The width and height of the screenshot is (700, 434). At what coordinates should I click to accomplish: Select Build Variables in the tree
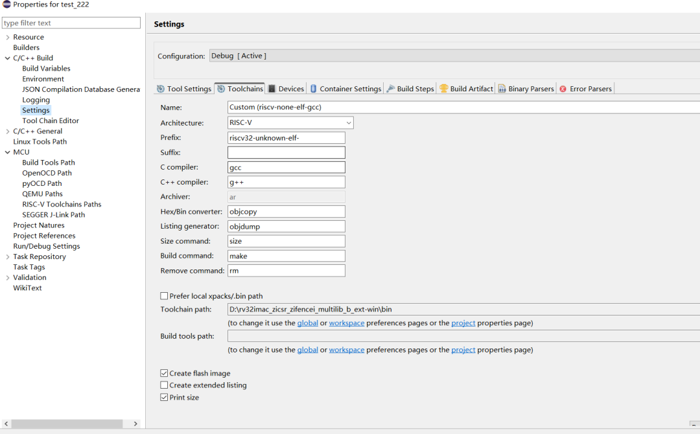click(x=46, y=68)
